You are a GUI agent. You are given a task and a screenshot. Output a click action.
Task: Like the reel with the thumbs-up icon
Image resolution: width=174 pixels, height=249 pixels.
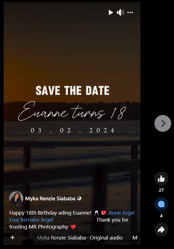pyautogui.click(x=161, y=179)
